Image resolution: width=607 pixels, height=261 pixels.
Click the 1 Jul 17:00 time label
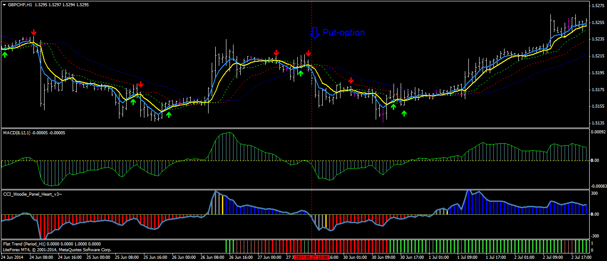[x=496, y=257]
